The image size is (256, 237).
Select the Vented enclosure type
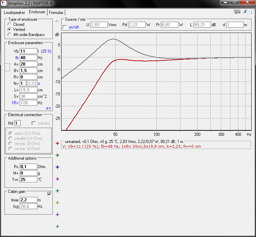tap(16, 30)
